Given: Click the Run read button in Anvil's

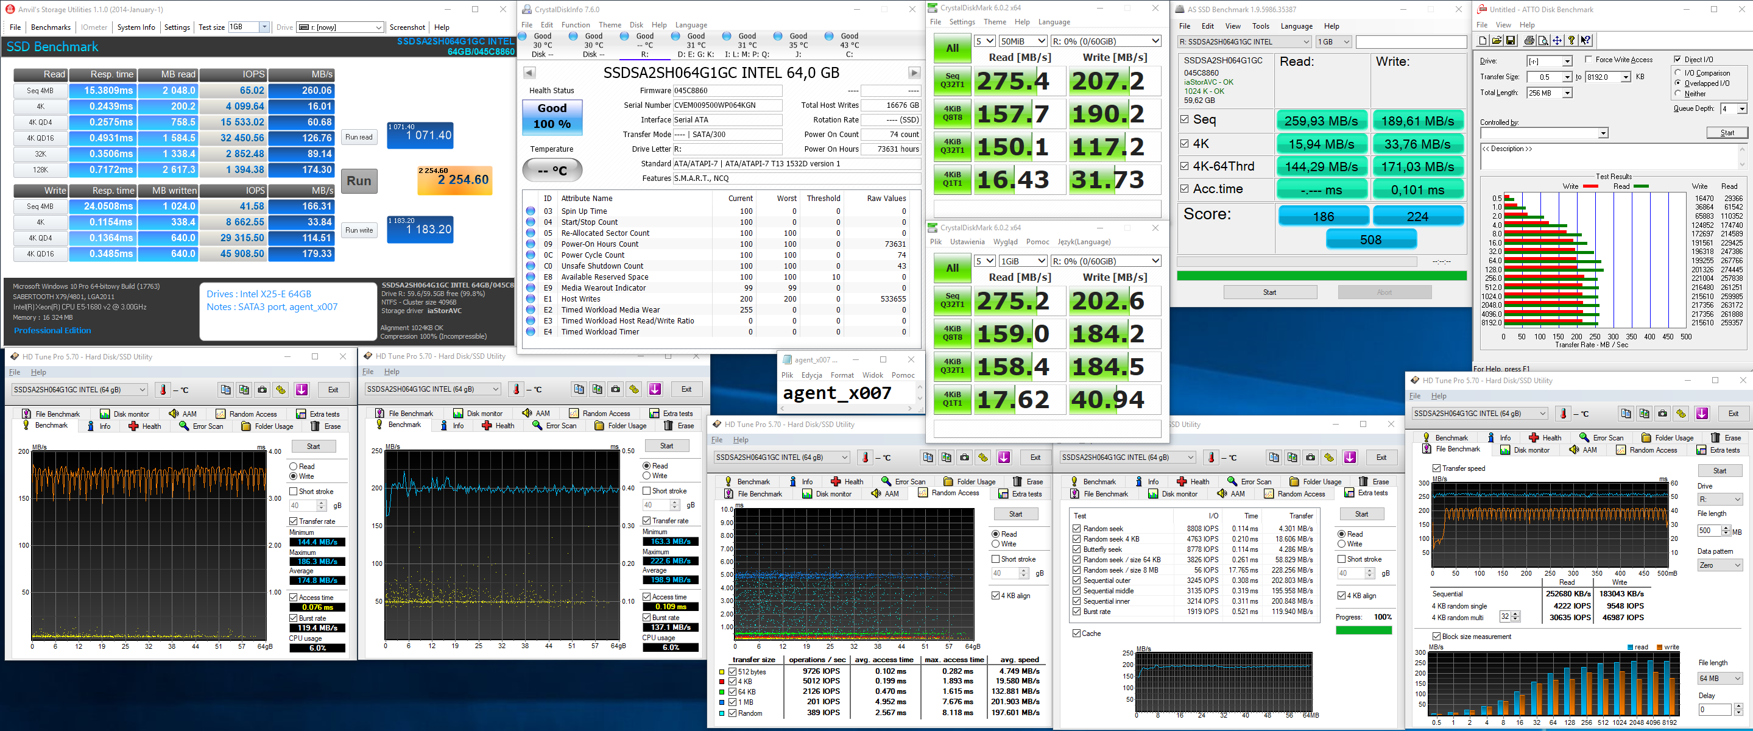Looking at the screenshot, I should tap(359, 137).
